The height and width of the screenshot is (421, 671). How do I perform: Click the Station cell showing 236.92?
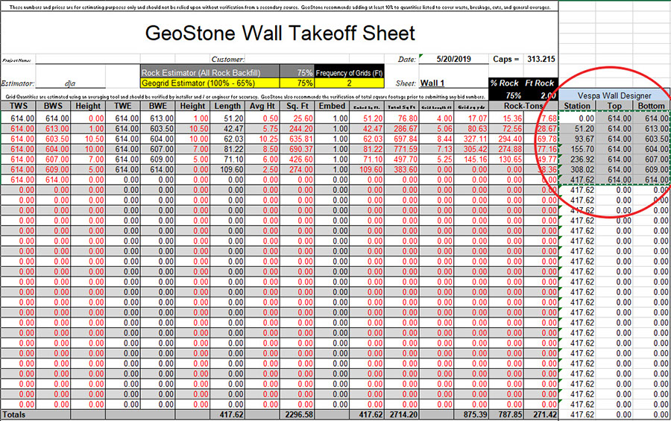pyautogui.click(x=577, y=159)
